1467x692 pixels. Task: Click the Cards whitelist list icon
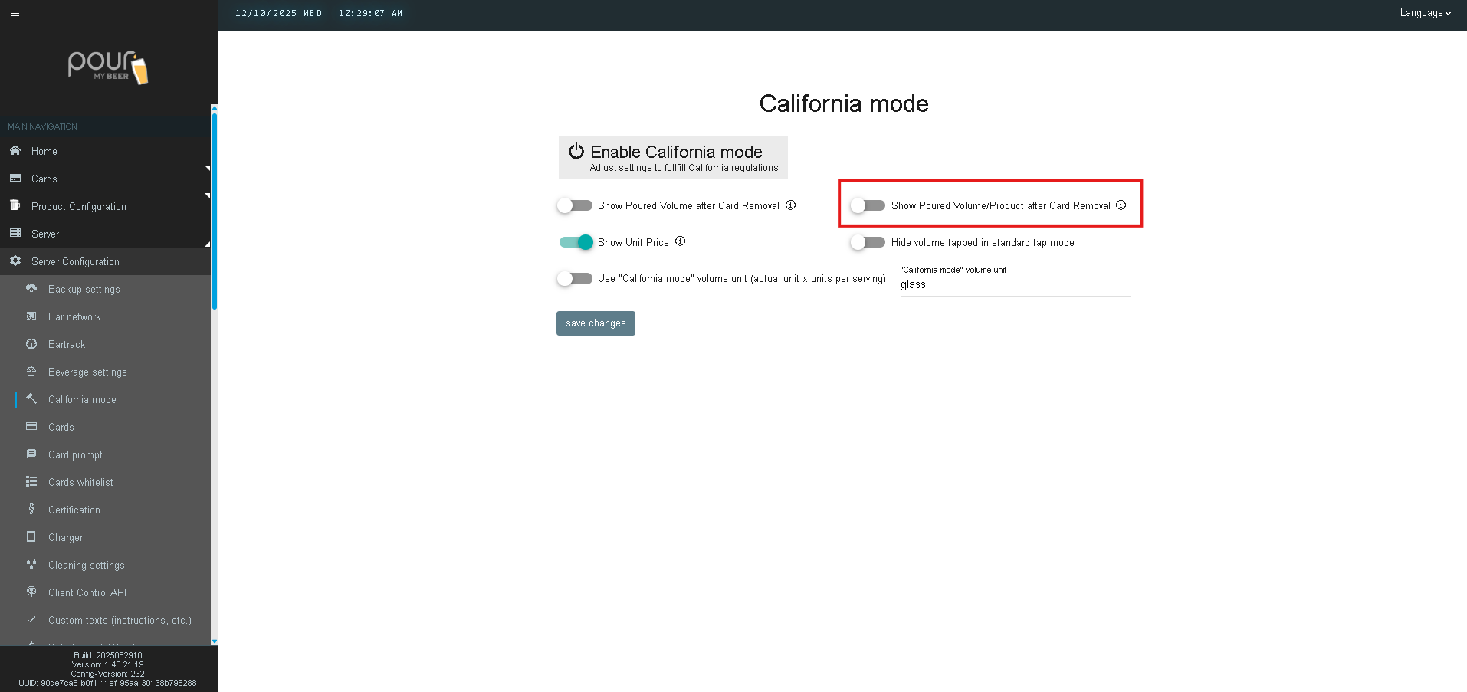coord(31,482)
